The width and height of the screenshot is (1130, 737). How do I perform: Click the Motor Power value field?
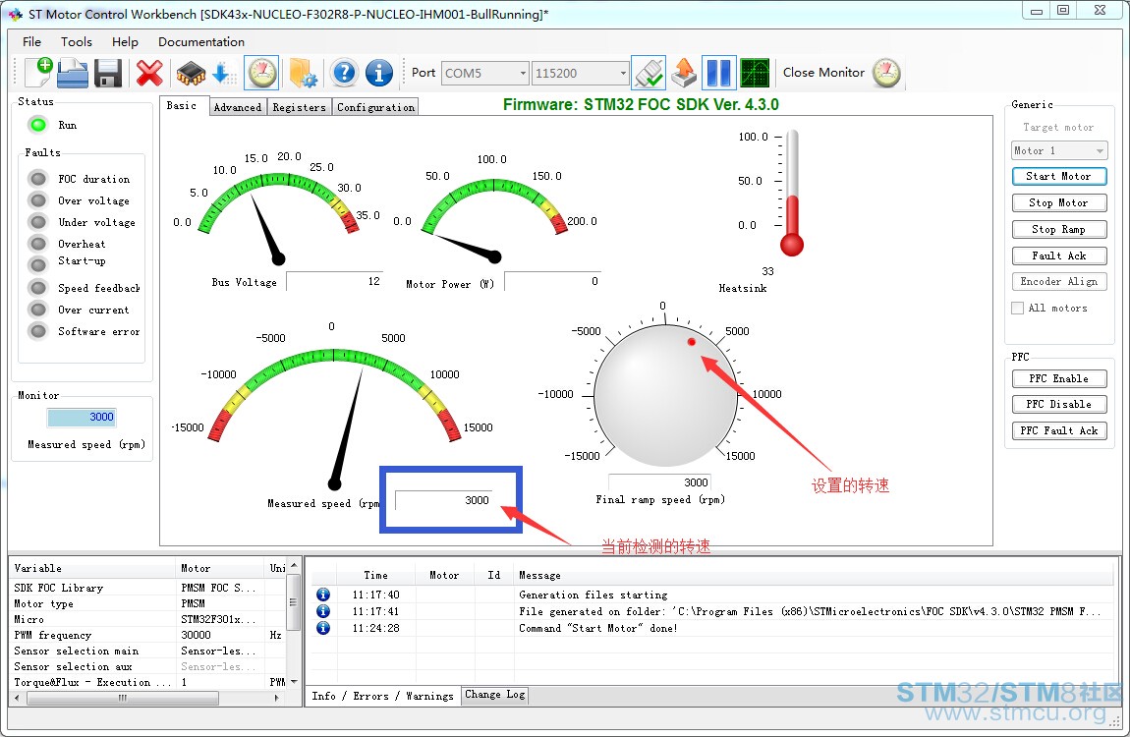click(552, 281)
